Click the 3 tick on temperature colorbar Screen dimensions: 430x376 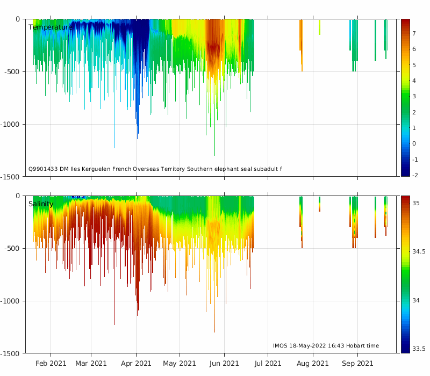pyautogui.click(x=414, y=97)
